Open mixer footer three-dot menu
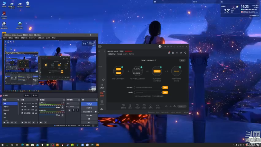261x147 pixels. (45, 122)
